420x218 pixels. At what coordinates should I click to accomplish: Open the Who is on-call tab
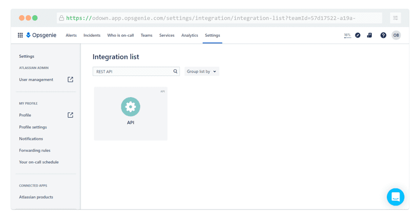coord(120,35)
